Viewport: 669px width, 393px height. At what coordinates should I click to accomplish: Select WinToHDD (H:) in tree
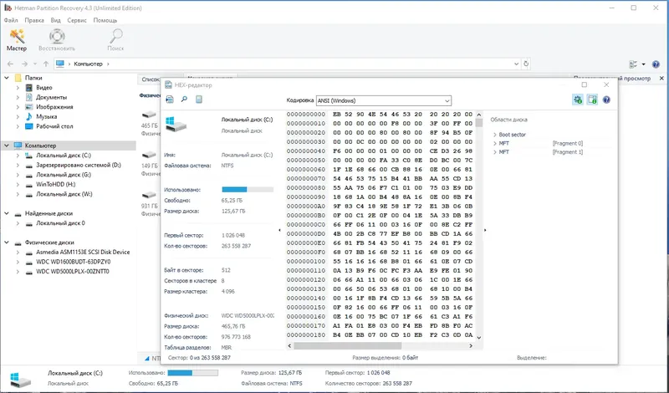tap(55, 184)
